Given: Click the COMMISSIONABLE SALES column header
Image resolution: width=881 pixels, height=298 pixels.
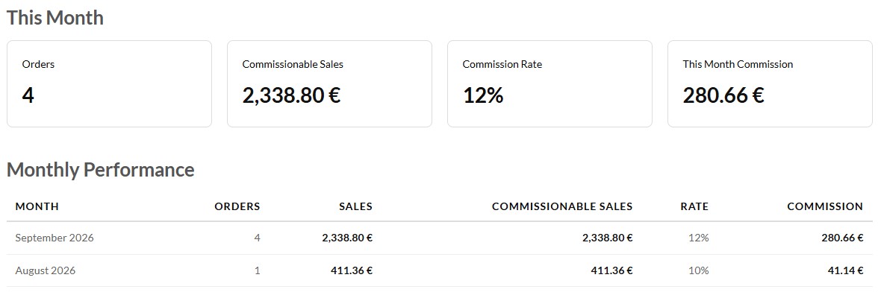Looking at the screenshot, I should pyautogui.click(x=562, y=206).
